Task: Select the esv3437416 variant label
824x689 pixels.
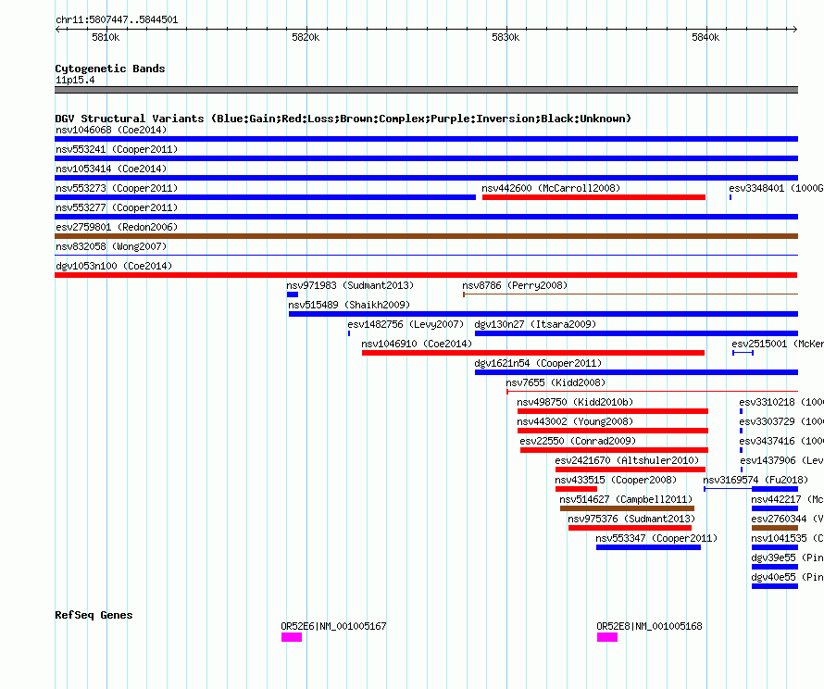Action: (x=781, y=441)
